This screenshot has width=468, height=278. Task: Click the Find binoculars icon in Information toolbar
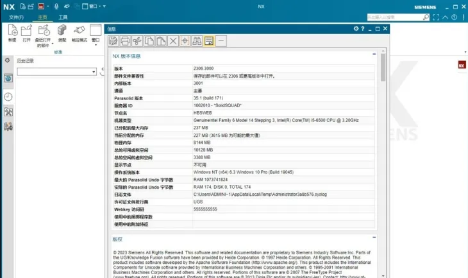tap(197, 41)
